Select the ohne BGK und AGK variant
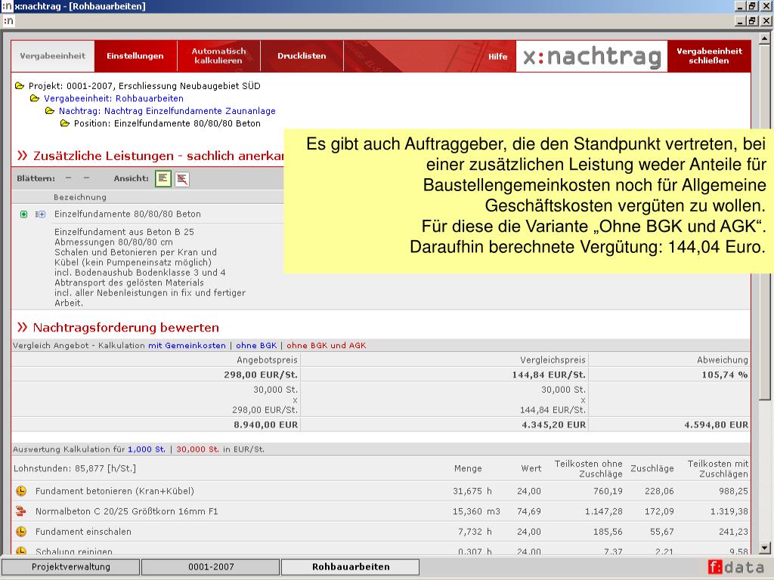774x580 pixels. click(327, 346)
